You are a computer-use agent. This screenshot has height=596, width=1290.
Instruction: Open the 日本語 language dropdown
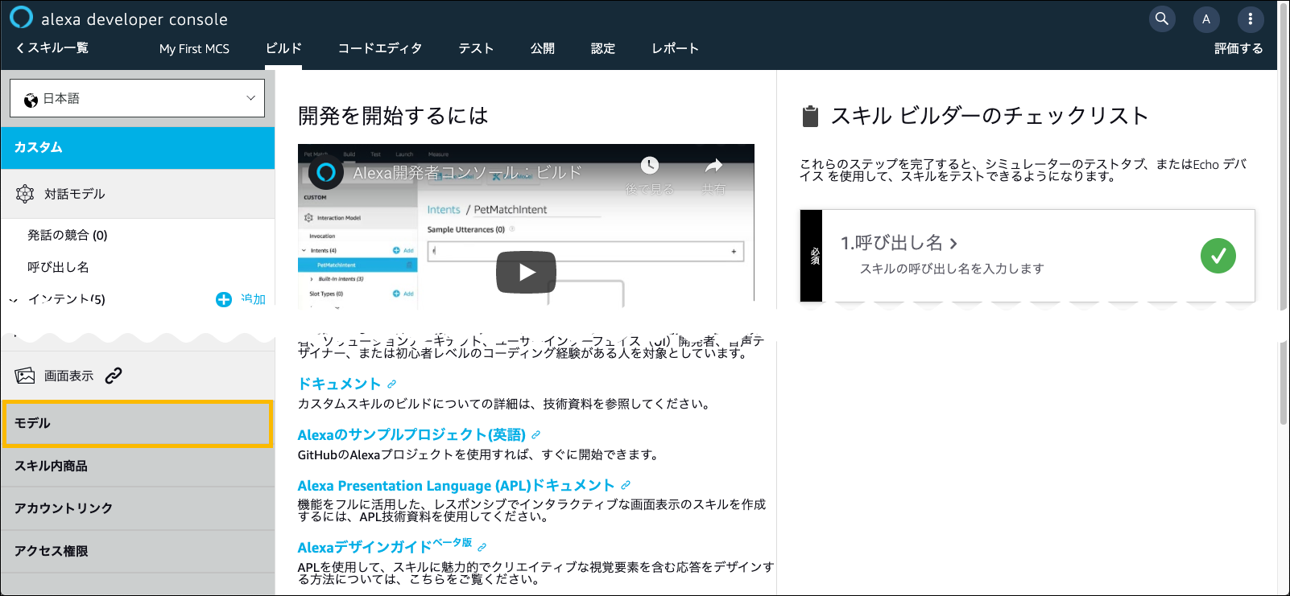coord(137,98)
